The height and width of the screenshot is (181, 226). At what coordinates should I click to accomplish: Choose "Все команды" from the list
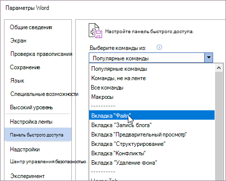point(152,88)
